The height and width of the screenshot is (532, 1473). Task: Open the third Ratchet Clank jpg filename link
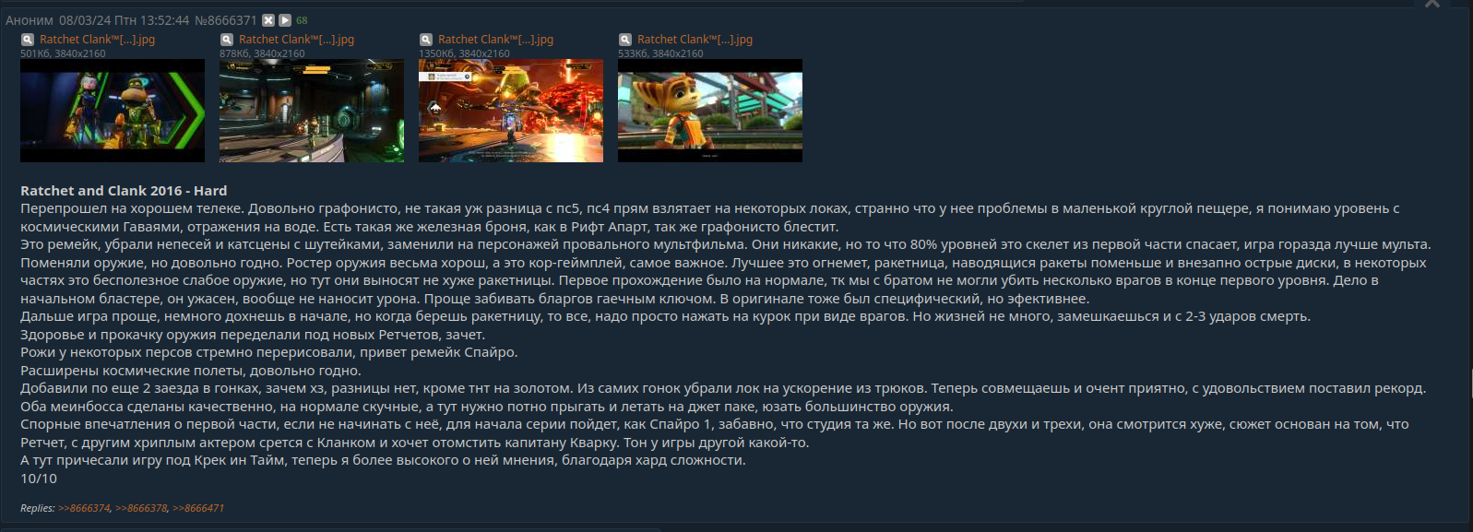[x=495, y=40]
